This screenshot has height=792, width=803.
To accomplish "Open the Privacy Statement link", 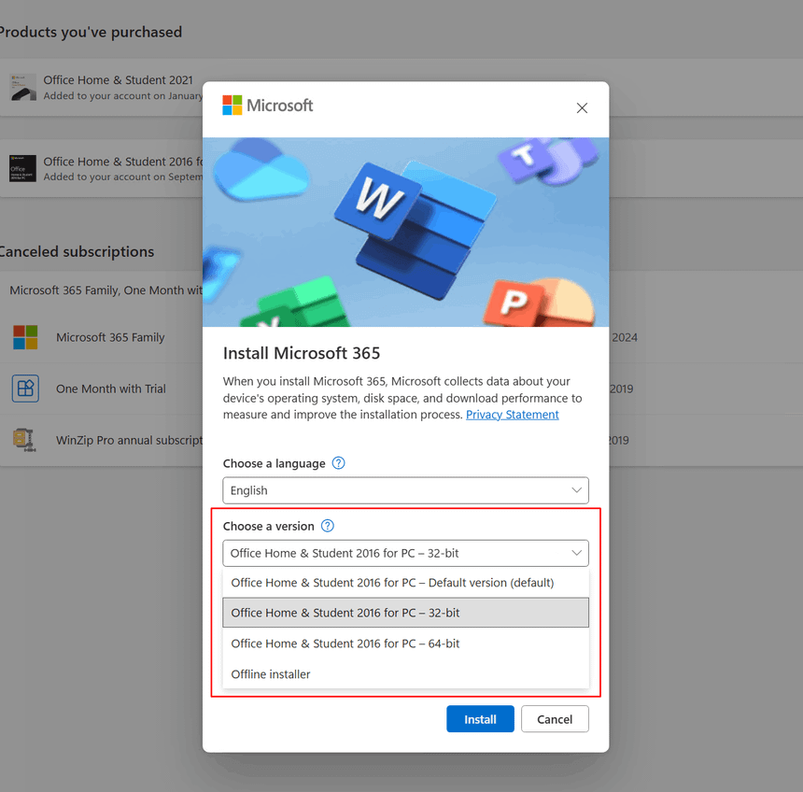I will (512, 415).
